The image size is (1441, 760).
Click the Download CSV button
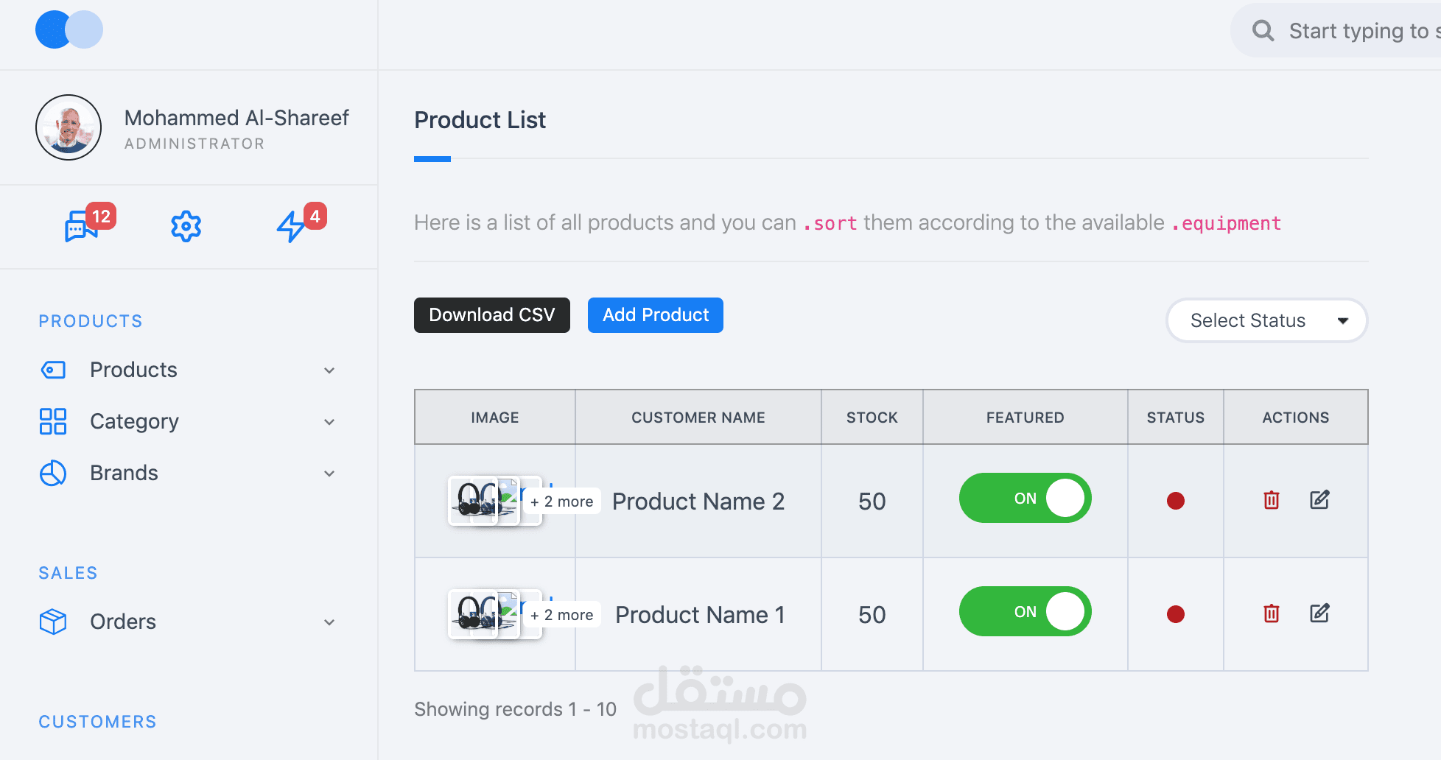[x=491, y=315]
